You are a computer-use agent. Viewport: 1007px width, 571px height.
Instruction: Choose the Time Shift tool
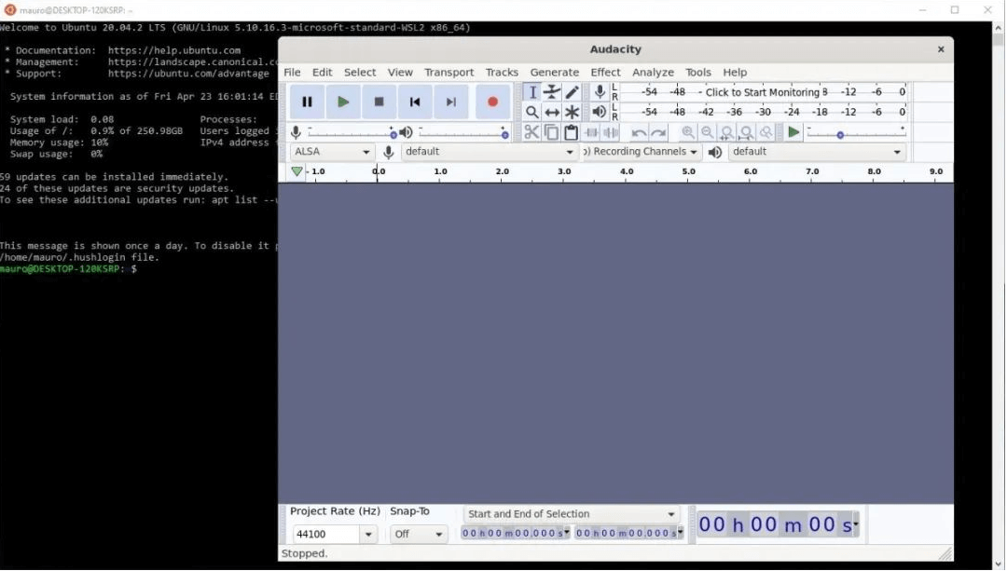[552, 113]
